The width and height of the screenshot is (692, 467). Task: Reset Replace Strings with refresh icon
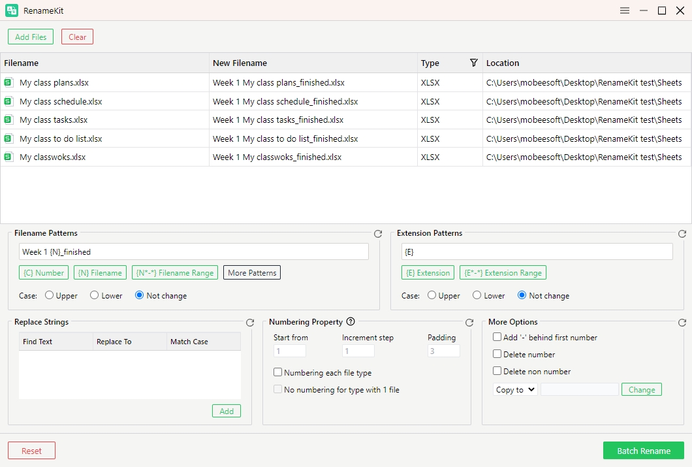click(250, 323)
